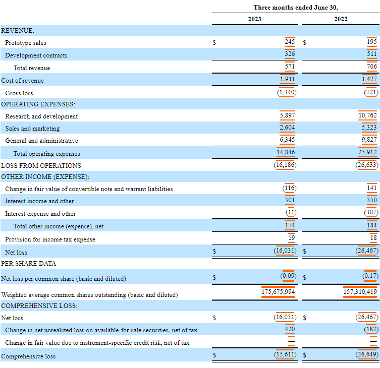Select the 2023 General and administrative value 6,345
The width and height of the screenshot is (380, 368).
coord(287,140)
